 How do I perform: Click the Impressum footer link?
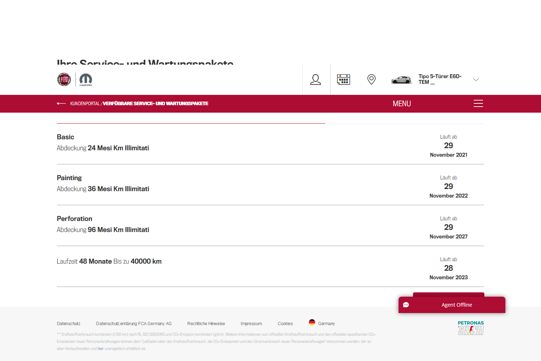click(x=251, y=324)
